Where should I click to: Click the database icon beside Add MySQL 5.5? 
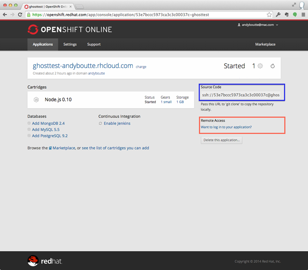coord(29,130)
